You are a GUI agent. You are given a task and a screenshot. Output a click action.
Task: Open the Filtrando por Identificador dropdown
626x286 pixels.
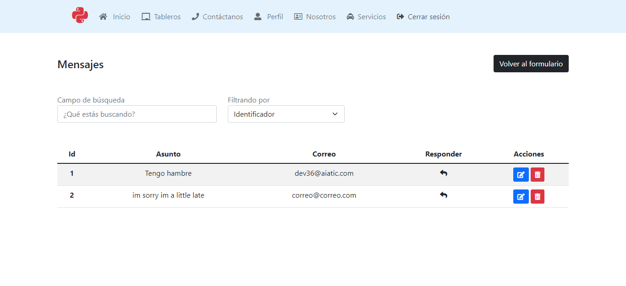(286, 114)
